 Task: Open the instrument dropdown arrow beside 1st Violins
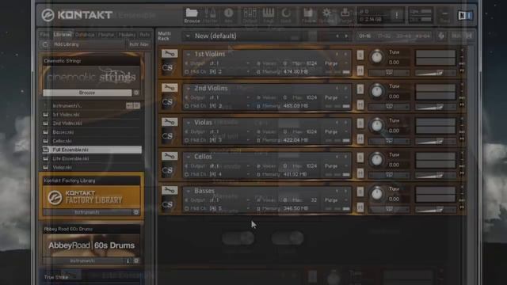coord(189,55)
